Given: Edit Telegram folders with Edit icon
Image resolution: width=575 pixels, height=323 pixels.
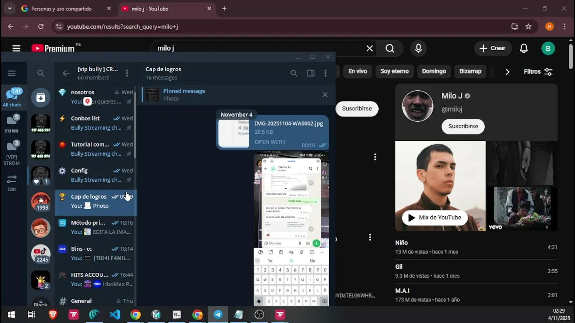Looking at the screenshot, I should (12, 183).
